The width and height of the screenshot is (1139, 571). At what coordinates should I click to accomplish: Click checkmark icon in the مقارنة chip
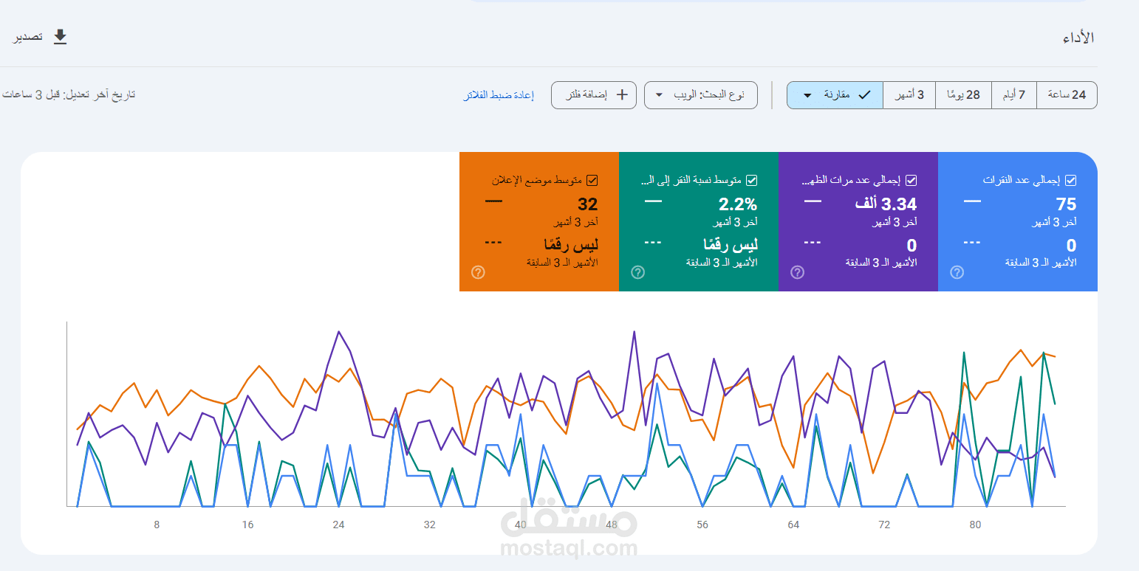pos(863,95)
